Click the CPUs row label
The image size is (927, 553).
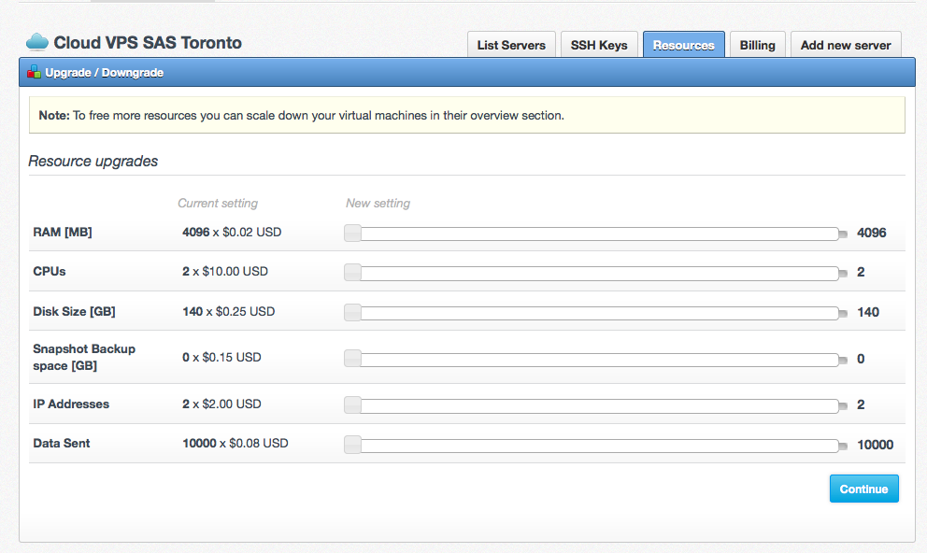[x=50, y=271]
